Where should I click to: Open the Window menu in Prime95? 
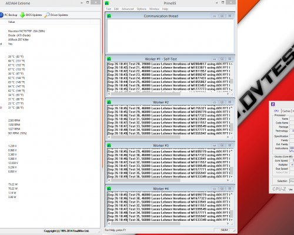[x=154, y=9]
